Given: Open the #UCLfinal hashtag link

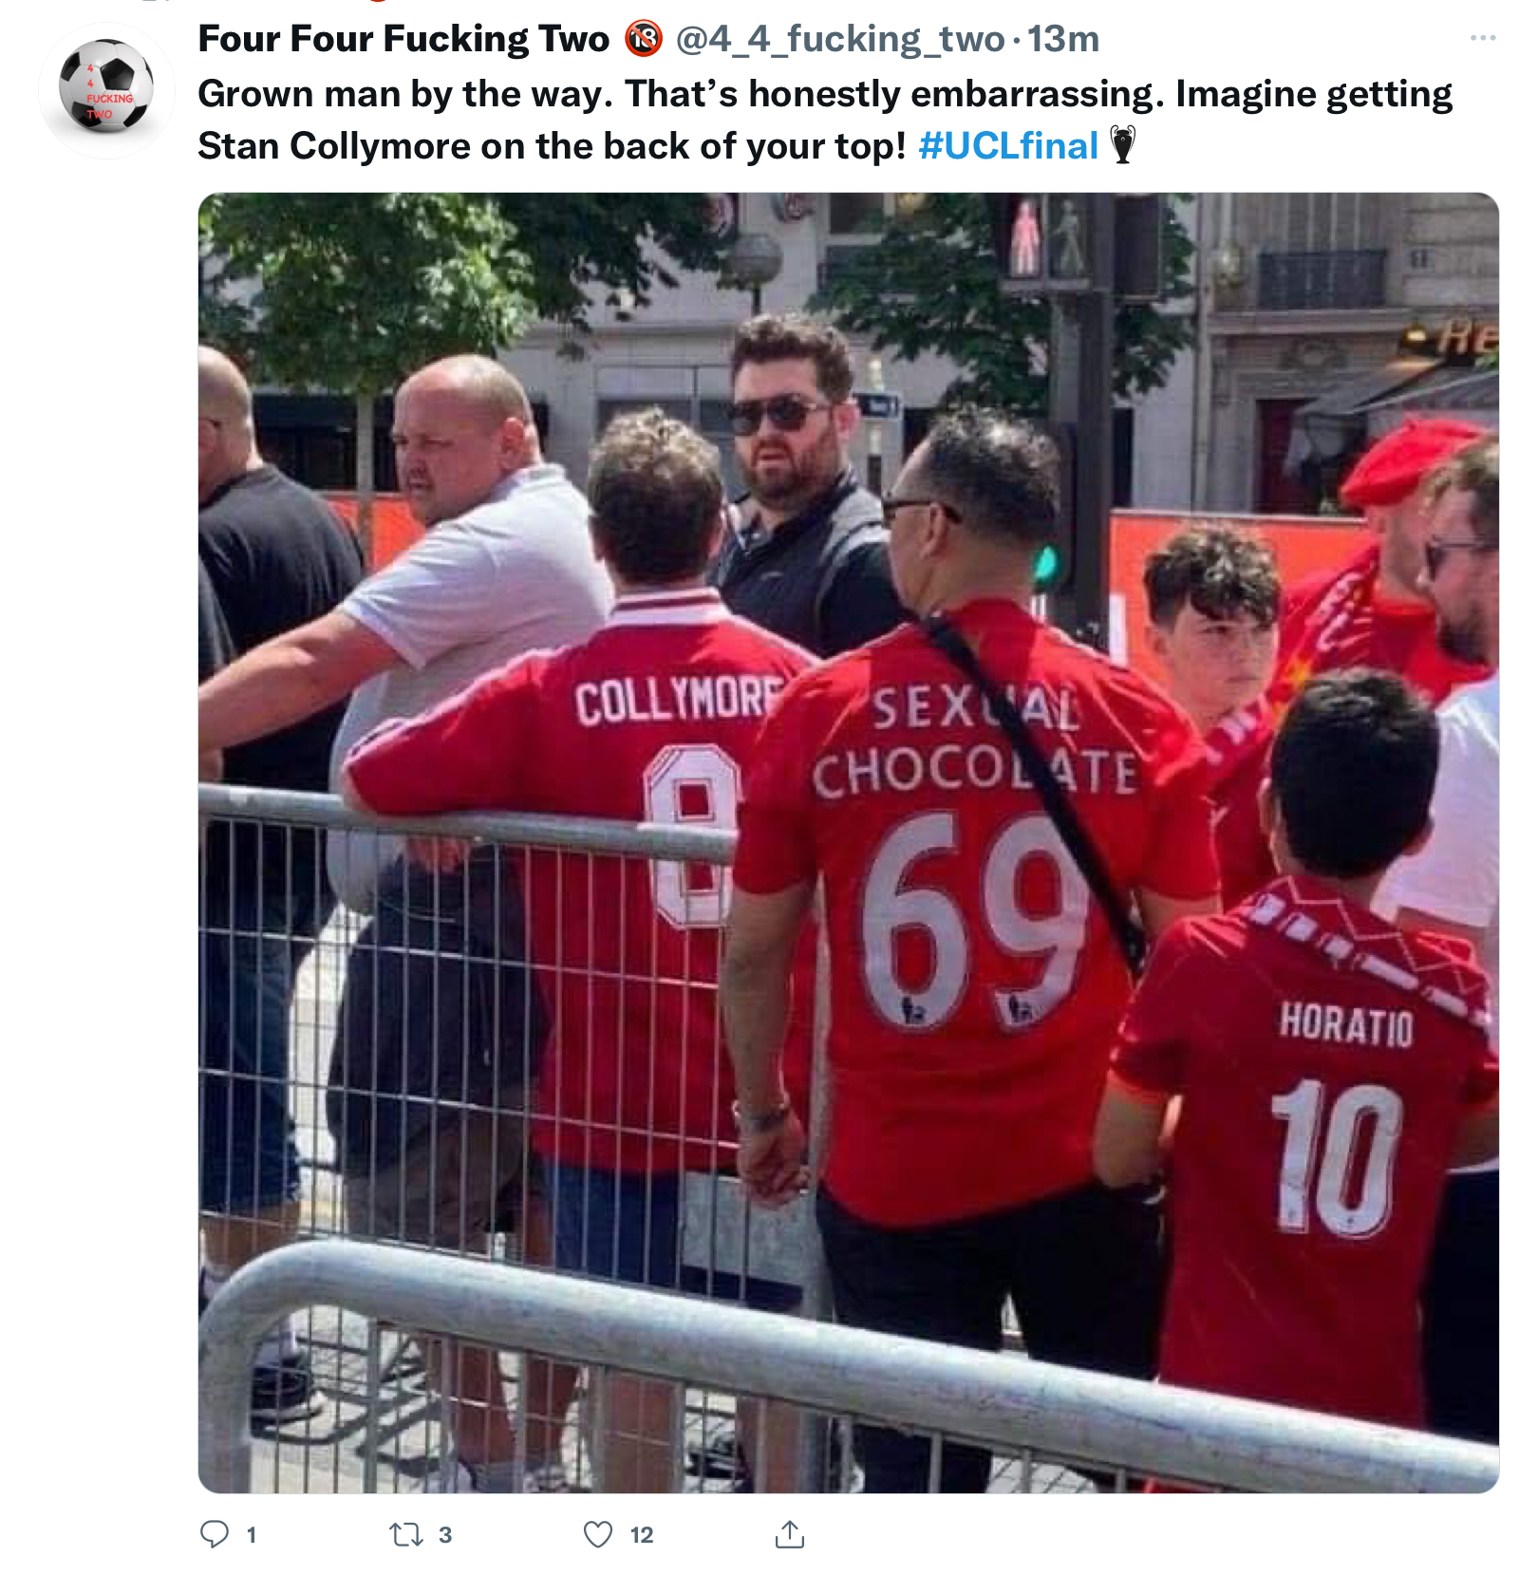Looking at the screenshot, I should tap(1008, 145).
